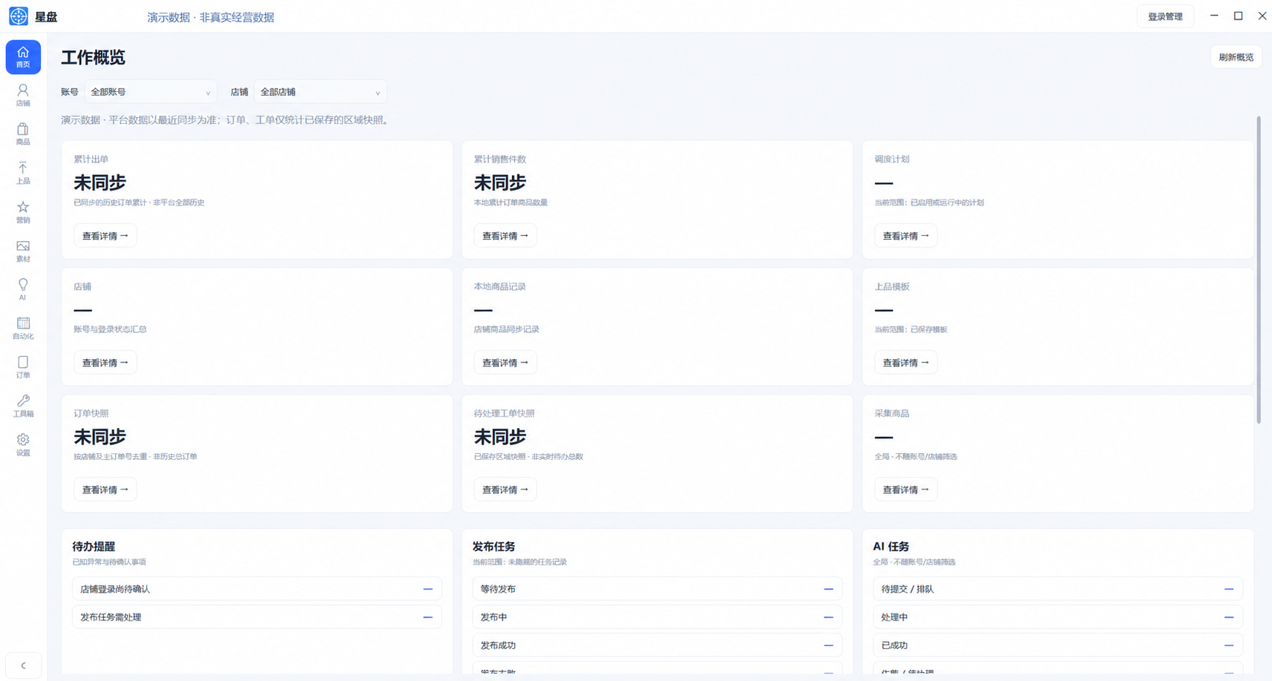Select the 发布任务需处理 reminder row
Viewport: 1272px width, 681px height.
point(257,617)
